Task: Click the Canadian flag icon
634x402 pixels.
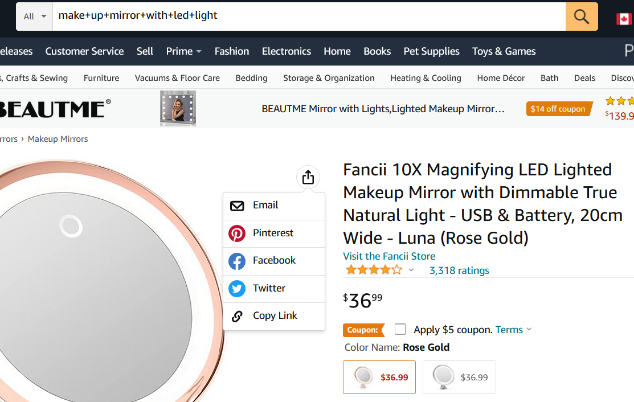Action: pyautogui.click(x=625, y=17)
